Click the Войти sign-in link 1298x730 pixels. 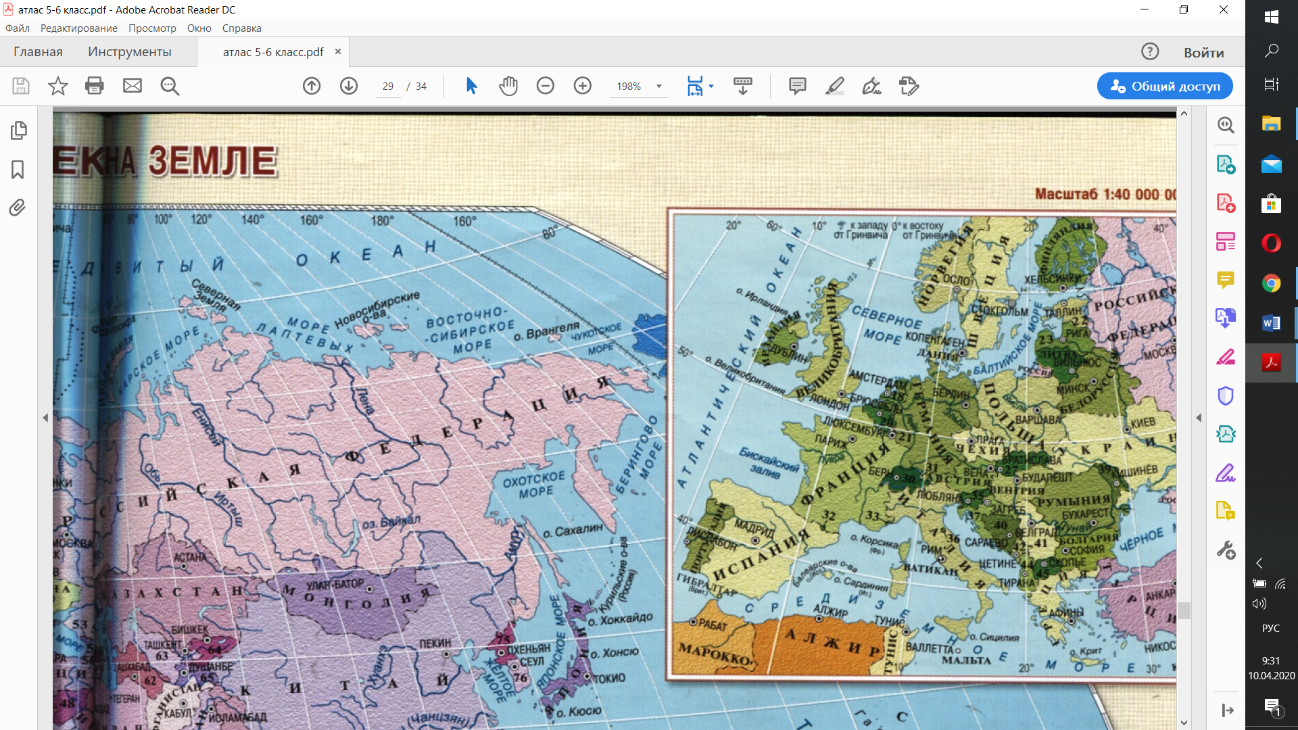(x=1204, y=53)
